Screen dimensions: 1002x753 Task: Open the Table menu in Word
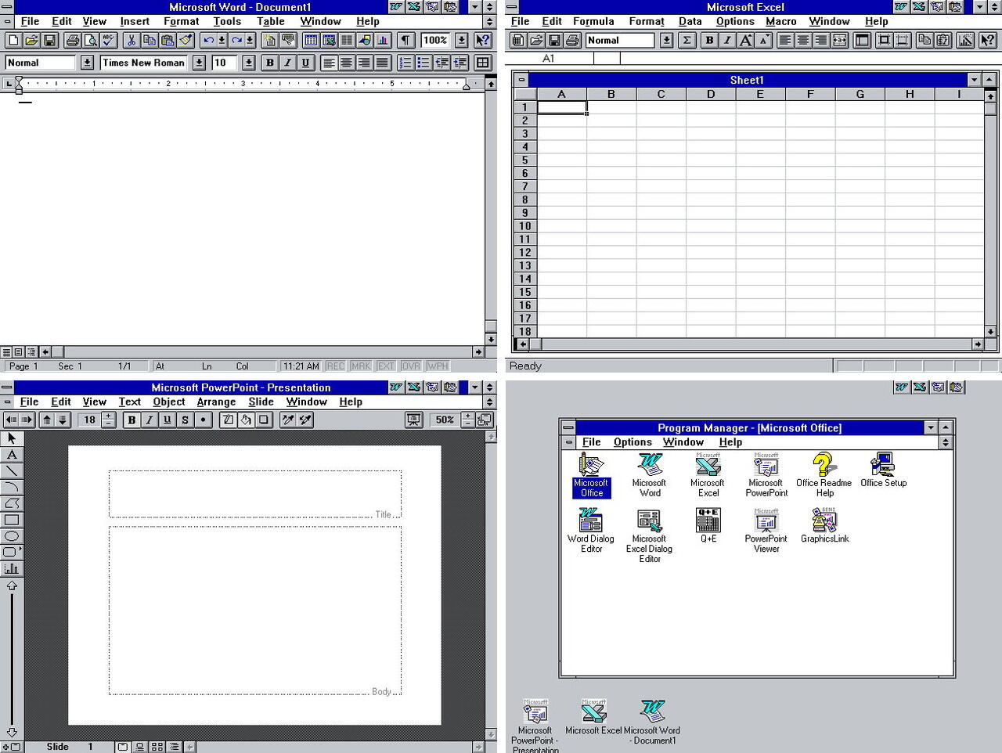coord(271,22)
